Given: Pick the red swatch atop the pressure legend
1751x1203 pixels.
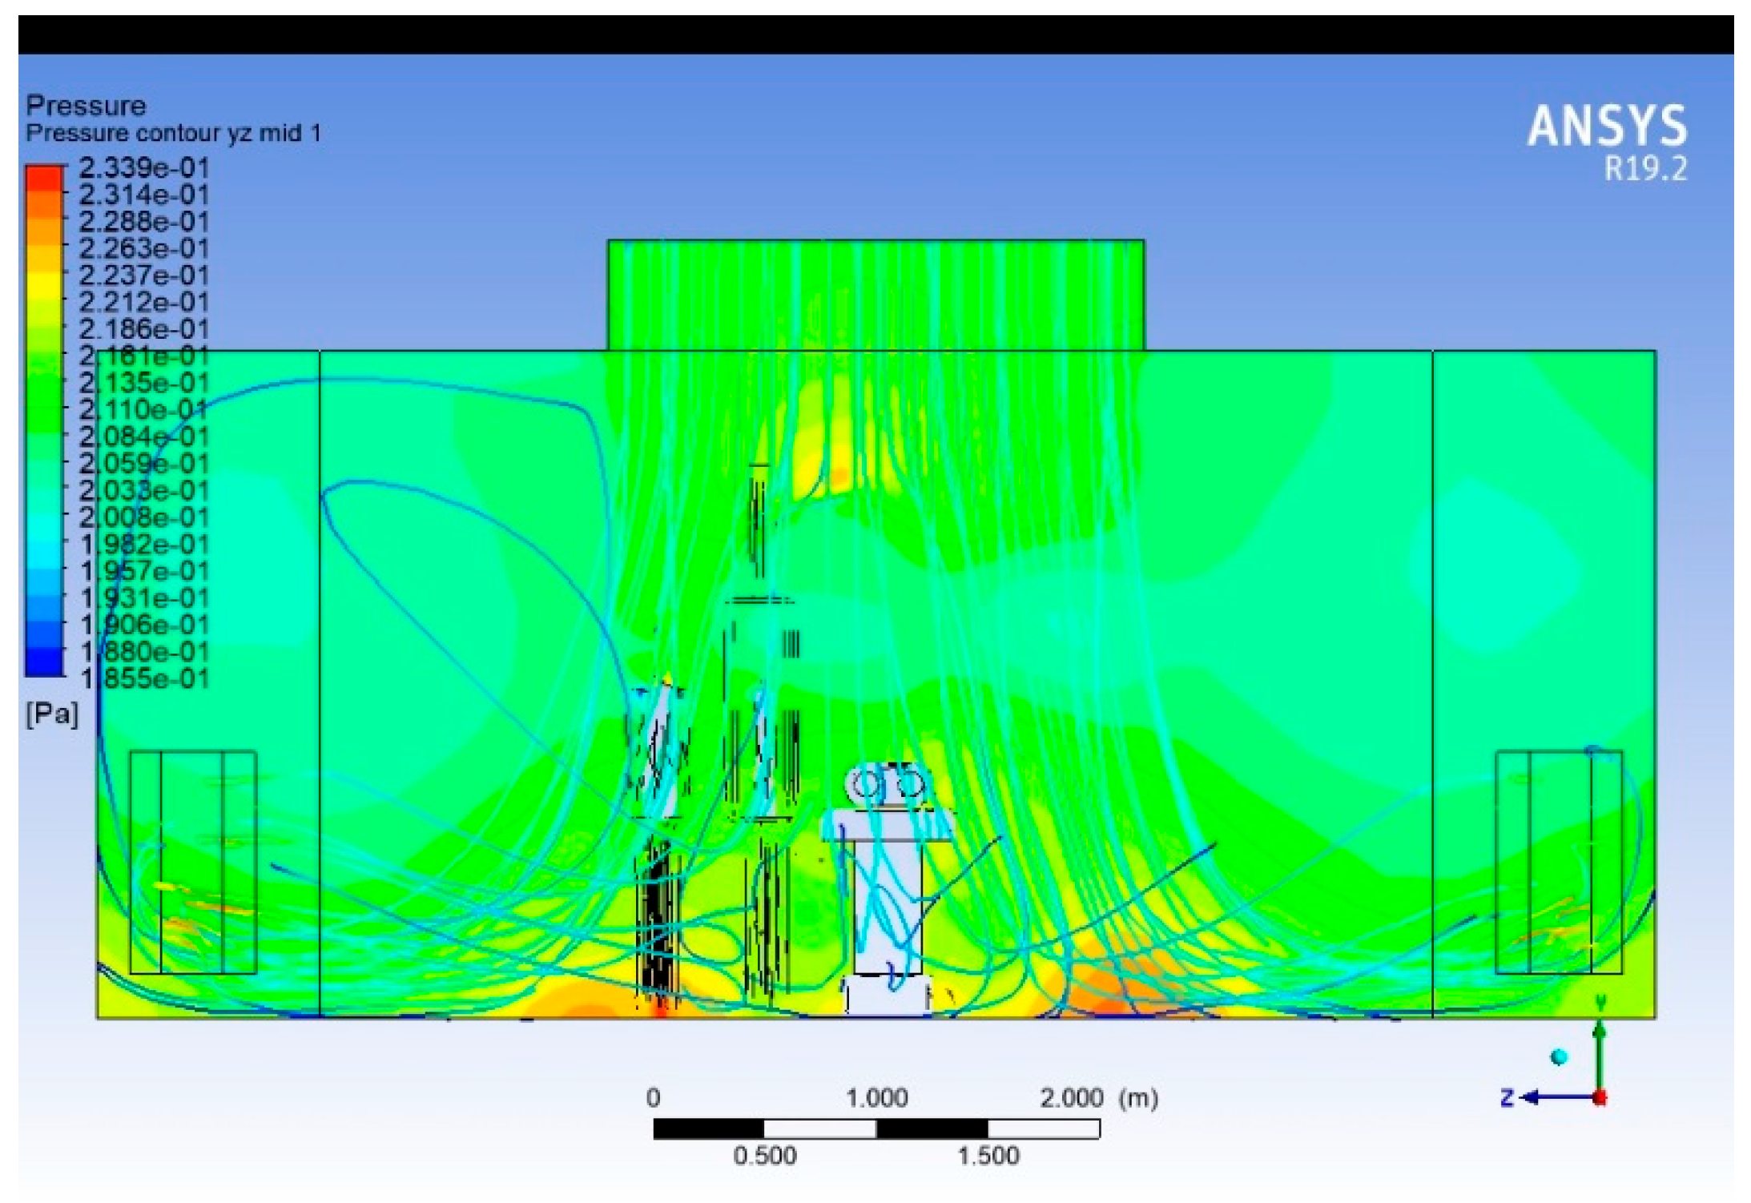Looking at the screenshot, I should [x=44, y=178].
